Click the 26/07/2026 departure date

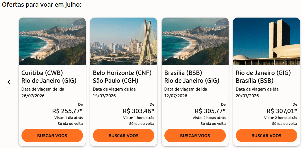[33, 96]
